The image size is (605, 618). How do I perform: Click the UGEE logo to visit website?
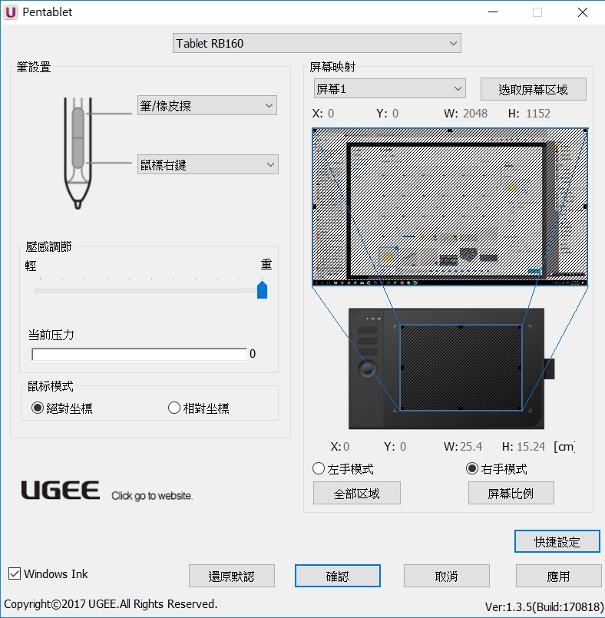[x=60, y=491]
